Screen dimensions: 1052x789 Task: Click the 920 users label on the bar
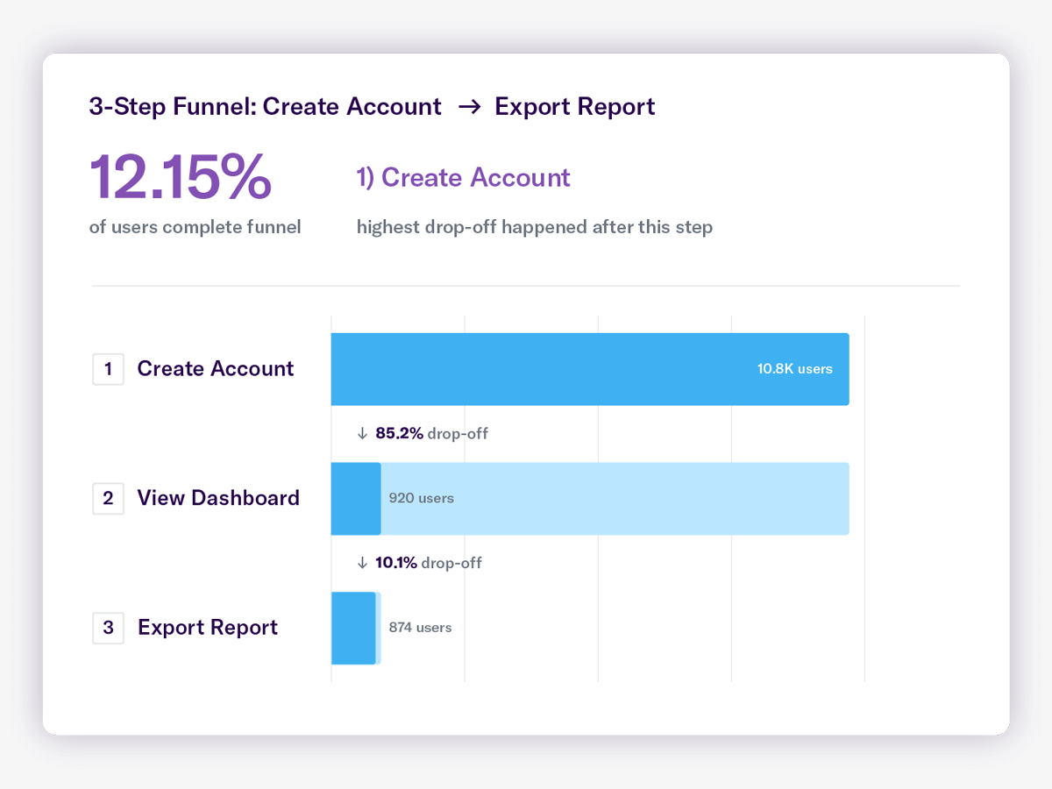(422, 498)
